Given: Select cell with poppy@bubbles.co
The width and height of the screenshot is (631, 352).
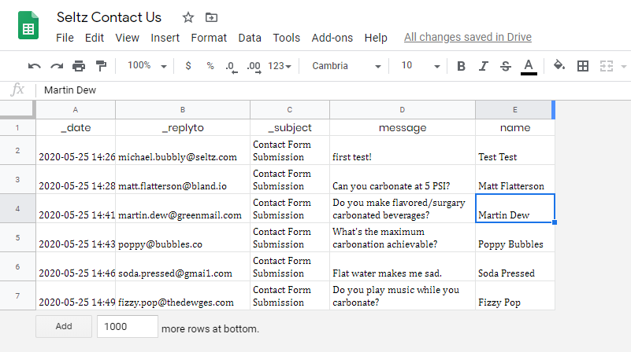Looking at the screenshot, I should coord(183,237).
